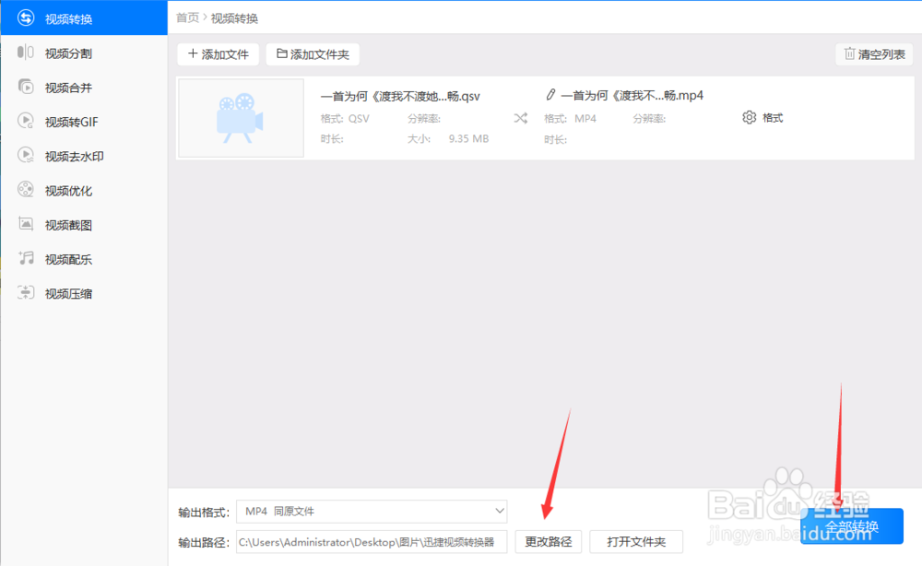Go to 首页 breadcrumb link
This screenshot has width=922, height=566.
187,18
